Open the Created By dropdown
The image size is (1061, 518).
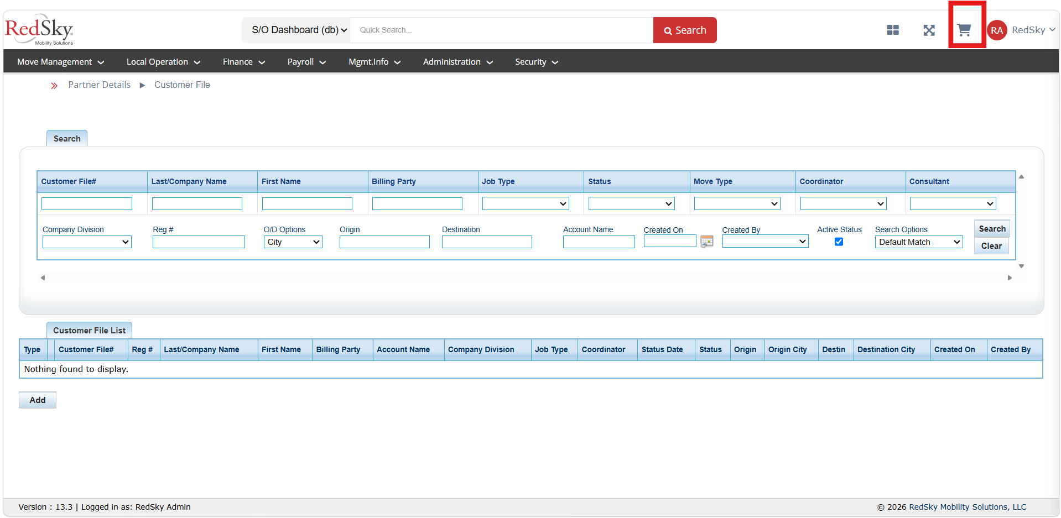tap(765, 241)
